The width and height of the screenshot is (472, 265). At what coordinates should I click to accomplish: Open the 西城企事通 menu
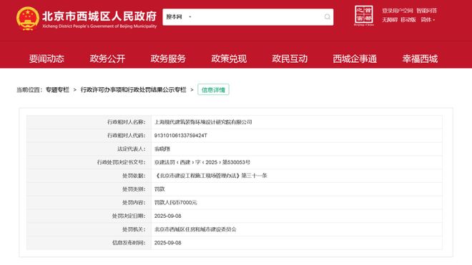(355, 59)
